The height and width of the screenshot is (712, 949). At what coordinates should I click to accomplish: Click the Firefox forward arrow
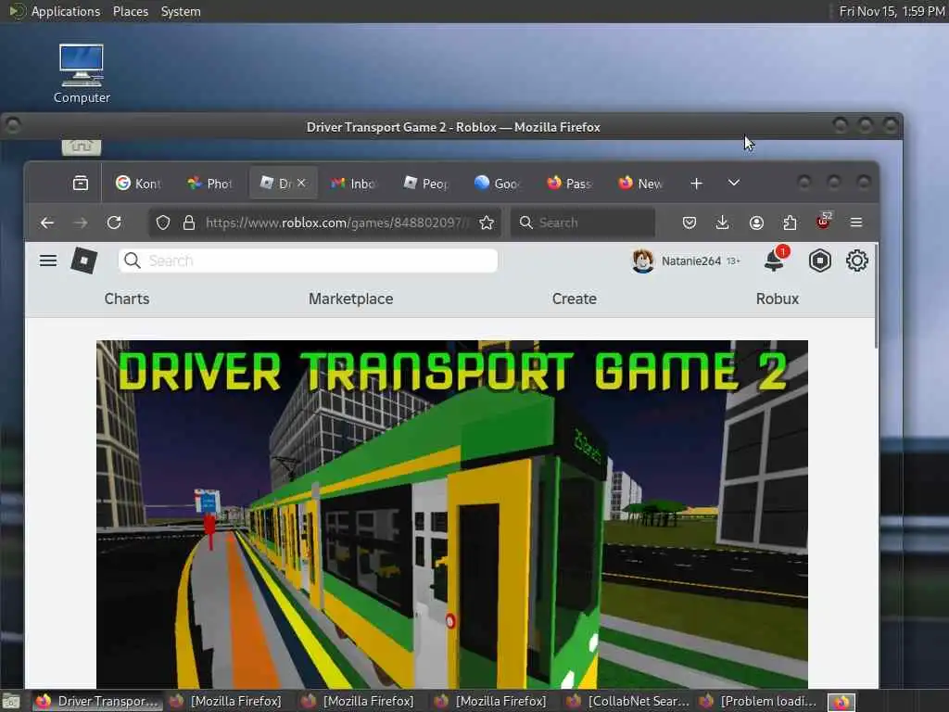coord(81,222)
